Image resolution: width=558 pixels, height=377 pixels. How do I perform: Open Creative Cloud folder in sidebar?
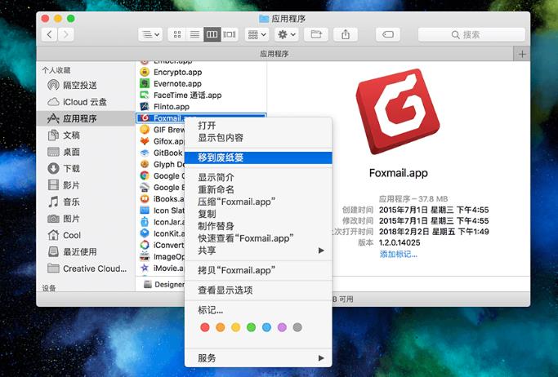coord(87,268)
